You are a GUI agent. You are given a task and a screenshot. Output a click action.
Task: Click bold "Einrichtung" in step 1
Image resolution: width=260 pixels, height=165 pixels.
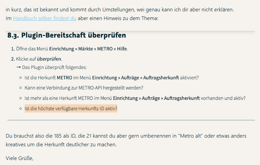[61, 49]
